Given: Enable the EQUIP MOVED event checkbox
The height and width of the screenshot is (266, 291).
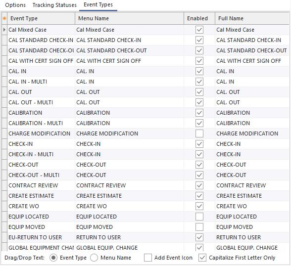Looking at the screenshot, I should pyautogui.click(x=199, y=227).
